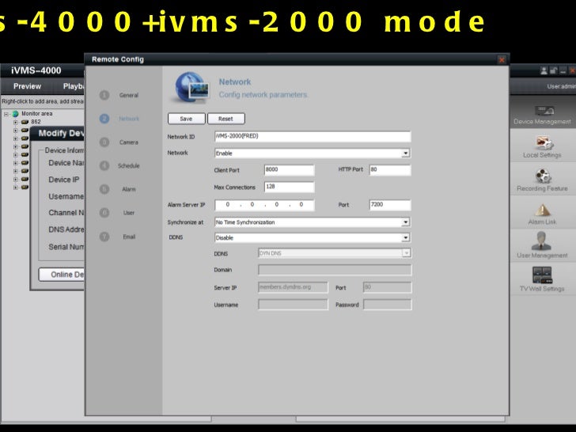Open Local Settings in right sidebar
Image resolution: width=576 pixels, height=432 pixels.
pyautogui.click(x=542, y=146)
